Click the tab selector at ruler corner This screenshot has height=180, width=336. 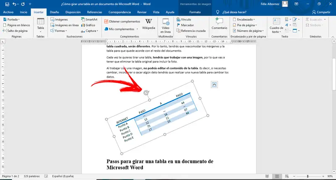(x=3, y=41)
